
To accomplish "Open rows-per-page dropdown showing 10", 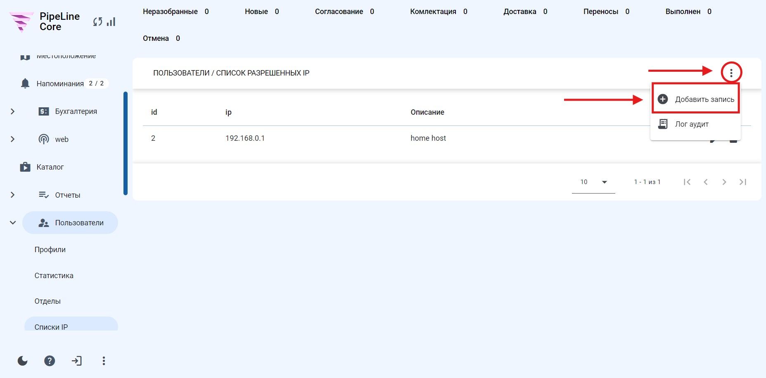I will [593, 182].
